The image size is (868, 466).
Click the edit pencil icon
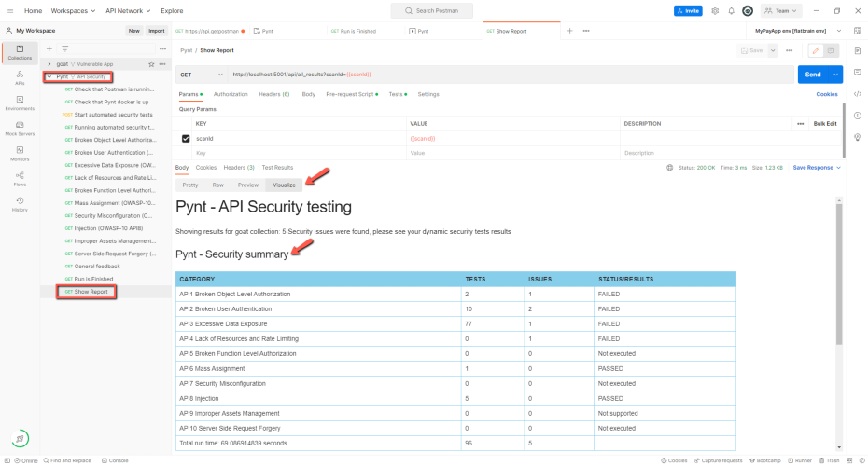tap(816, 50)
